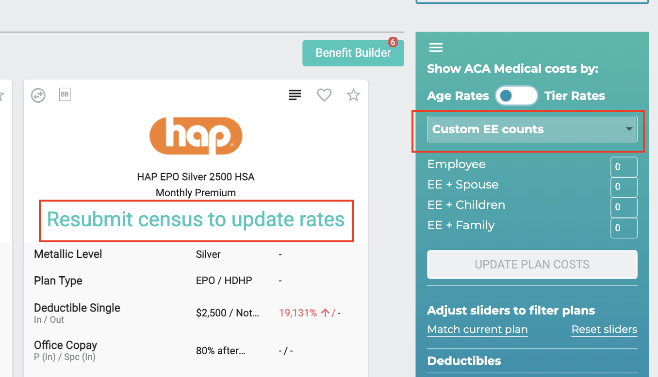Click the Age Rates label
The image size is (658, 377).
pos(458,96)
